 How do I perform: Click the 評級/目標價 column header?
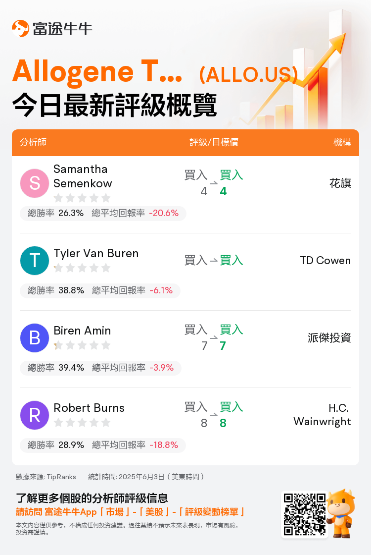pyautogui.click(x=214, y=142)
